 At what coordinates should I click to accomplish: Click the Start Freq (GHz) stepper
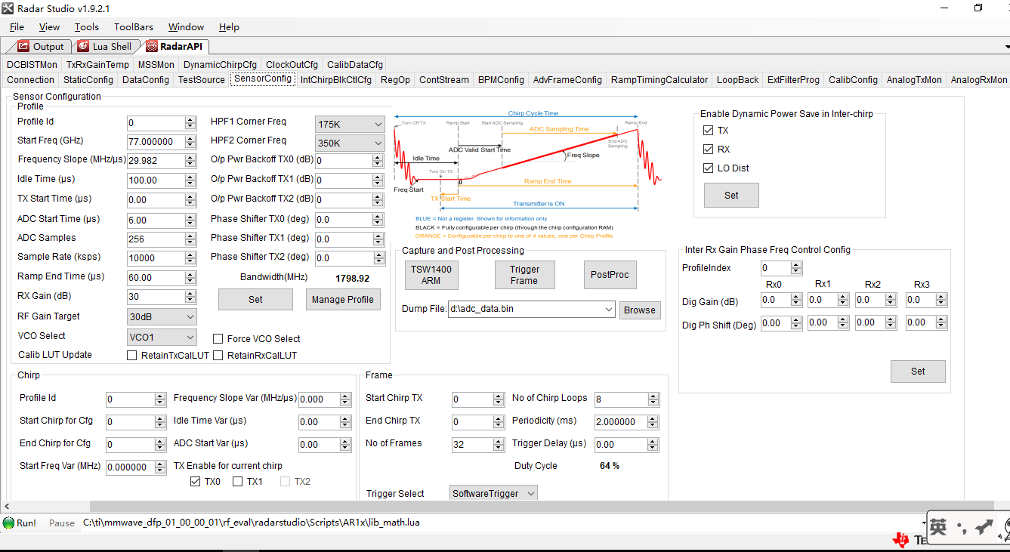coord(190,142)
